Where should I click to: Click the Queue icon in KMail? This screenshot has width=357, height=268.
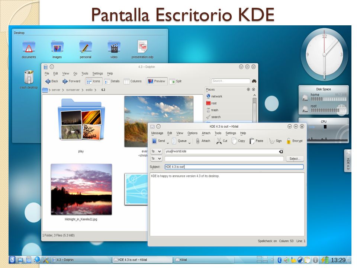tap(174, 141)
